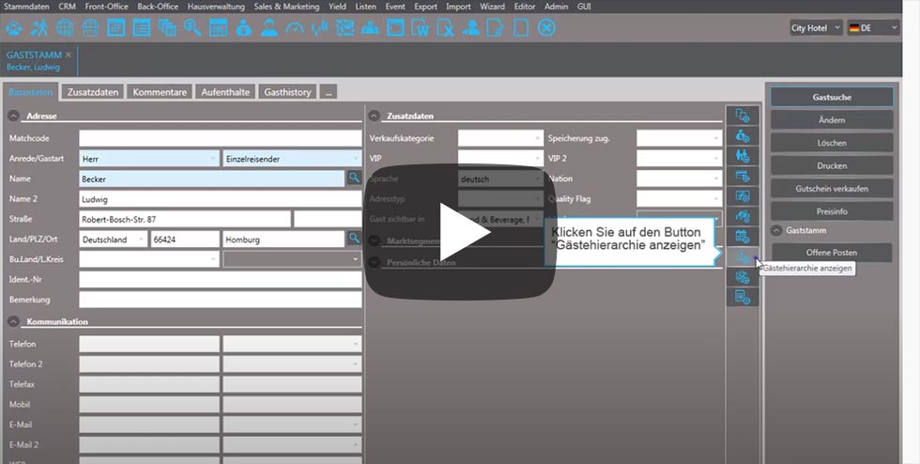This screenshot has width=920, height=464.
Task: Click the globe icon in top toolbar
Action: click(x=65, y=27)
